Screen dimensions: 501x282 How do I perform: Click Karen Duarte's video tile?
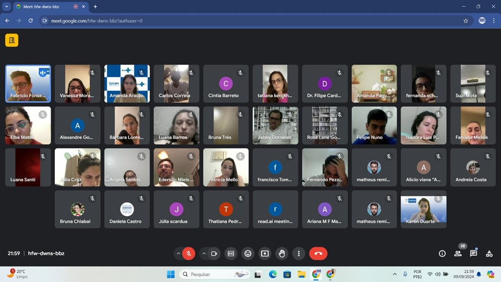(423, 211)
